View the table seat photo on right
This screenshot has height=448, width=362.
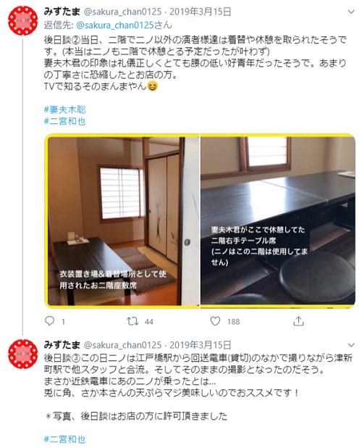pyautogui.click(x=278, y=221)
